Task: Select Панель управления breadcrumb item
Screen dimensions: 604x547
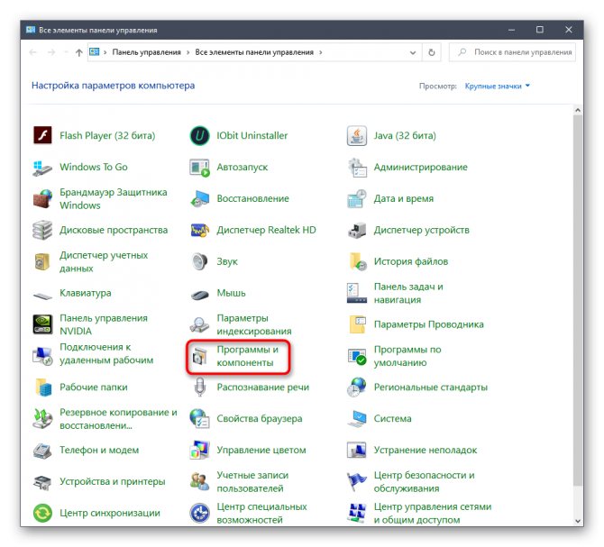Action: pyautogui.click(x=146, y=52)
